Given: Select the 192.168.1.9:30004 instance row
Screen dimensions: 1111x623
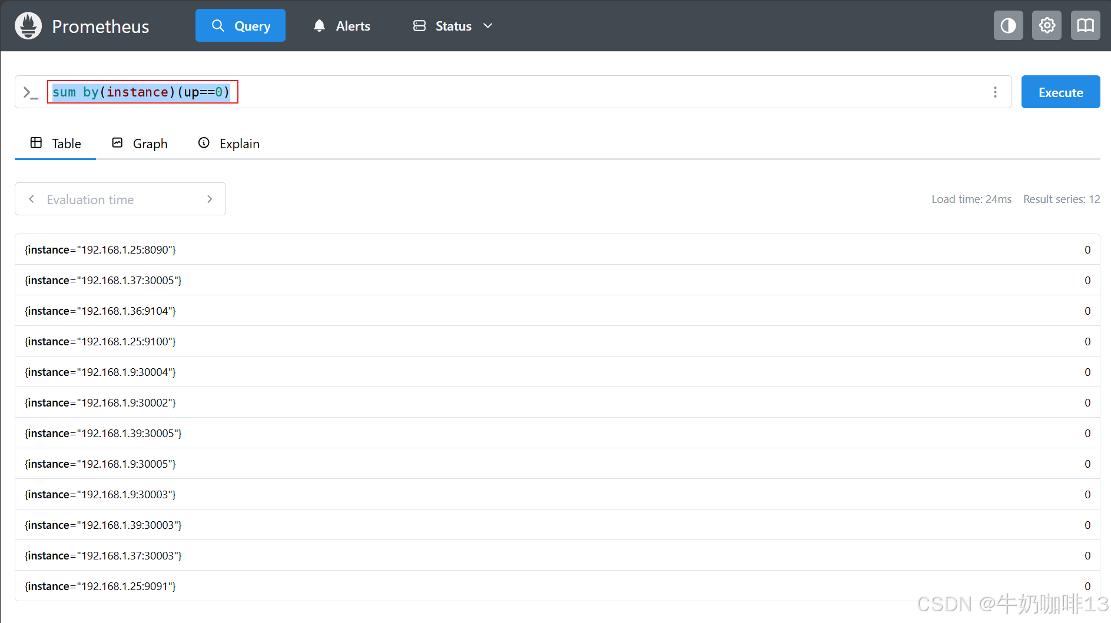Looking at the screenshot, I should pos(557,372).
